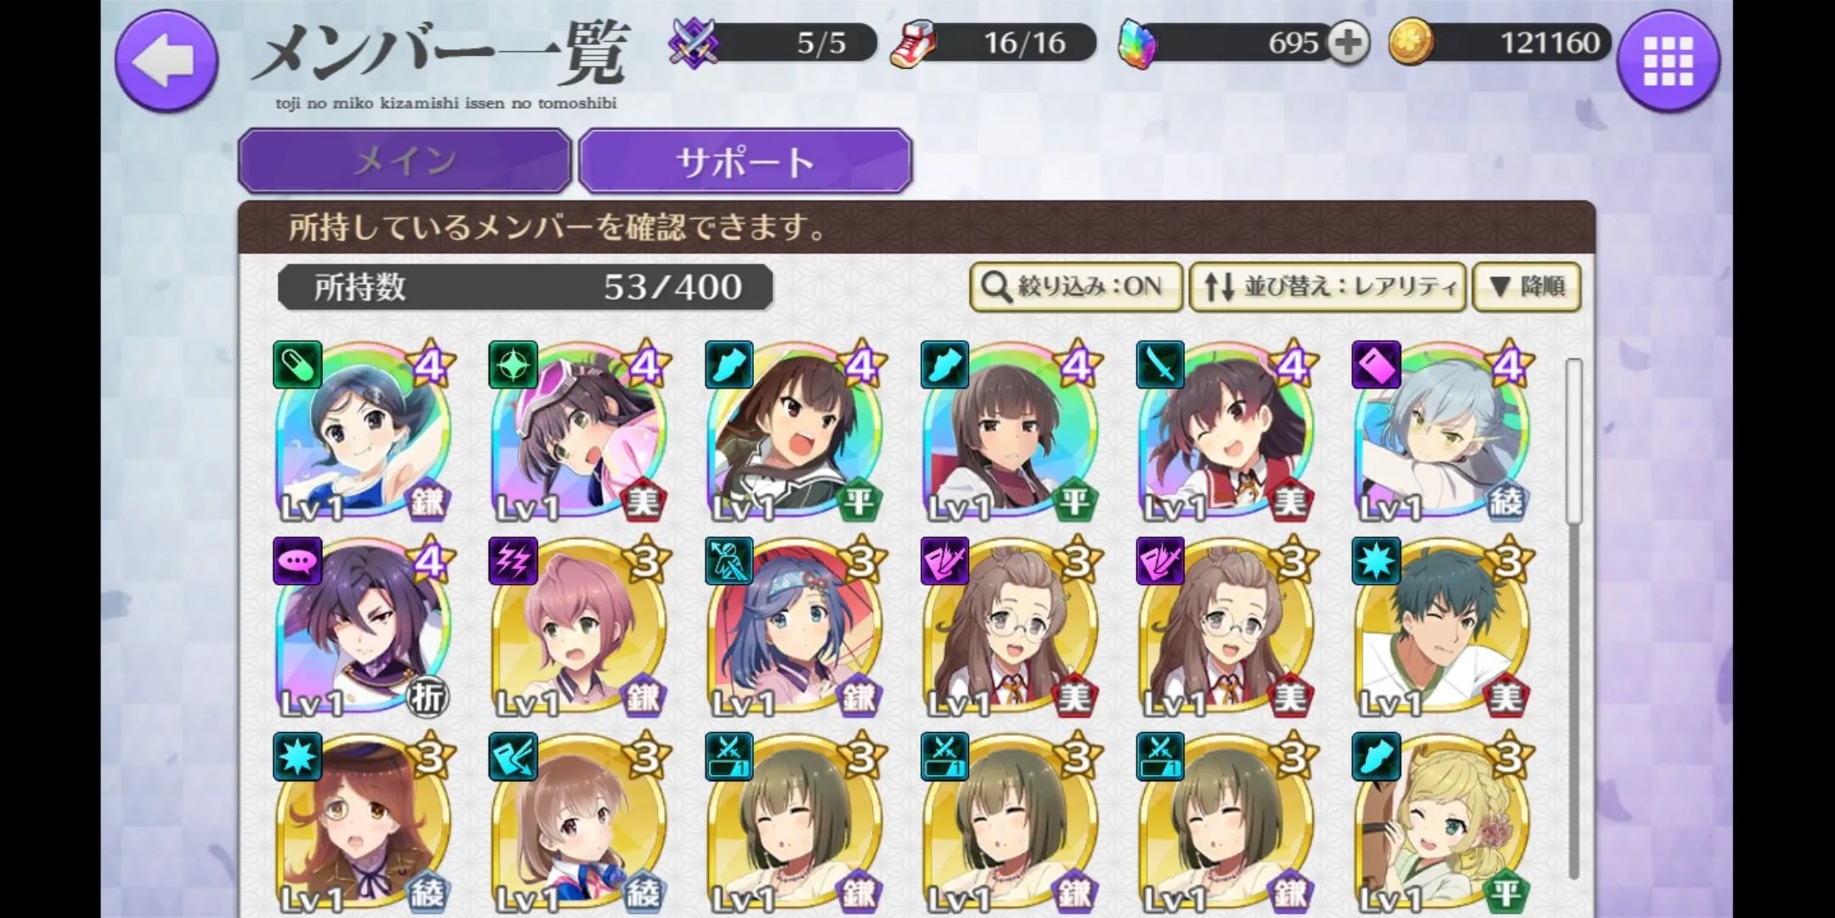Viewport: 1835px width, 918px height.
Task: Toggle the 降順 descending order button
Action: pos(1526,286)
